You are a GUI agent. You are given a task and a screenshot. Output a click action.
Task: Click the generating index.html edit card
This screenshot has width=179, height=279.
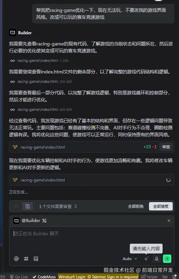[92, 180]
